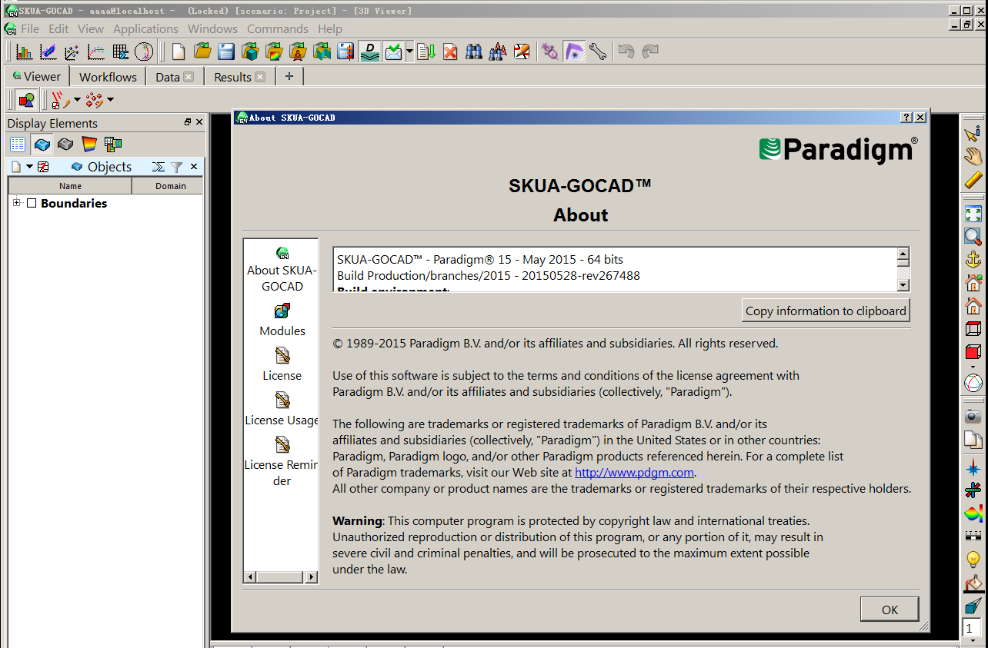Click the green fit-to-view arrows icon
The width and height of the screenshot is (988, 648).
click(x=973, y=214)
